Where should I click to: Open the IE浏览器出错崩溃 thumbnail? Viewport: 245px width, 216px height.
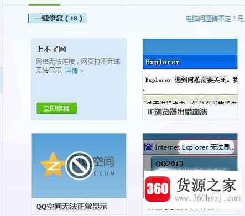click(x=190, y=71)
